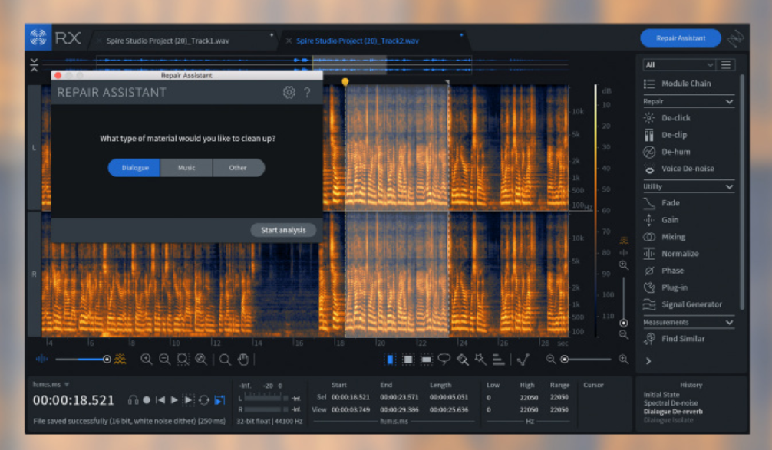Screen dimensions: 772x450
Task: Start playback with the play button
Action: (x=174, y=400)
